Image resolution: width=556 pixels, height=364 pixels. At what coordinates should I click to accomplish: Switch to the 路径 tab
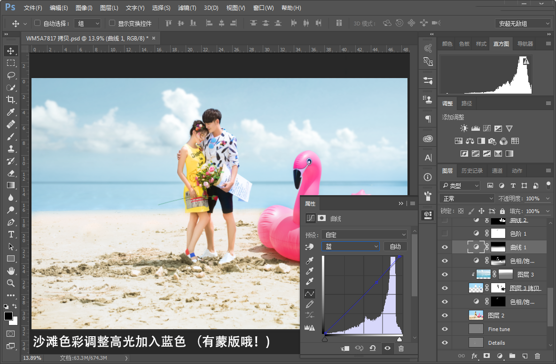tap(467, 103)
